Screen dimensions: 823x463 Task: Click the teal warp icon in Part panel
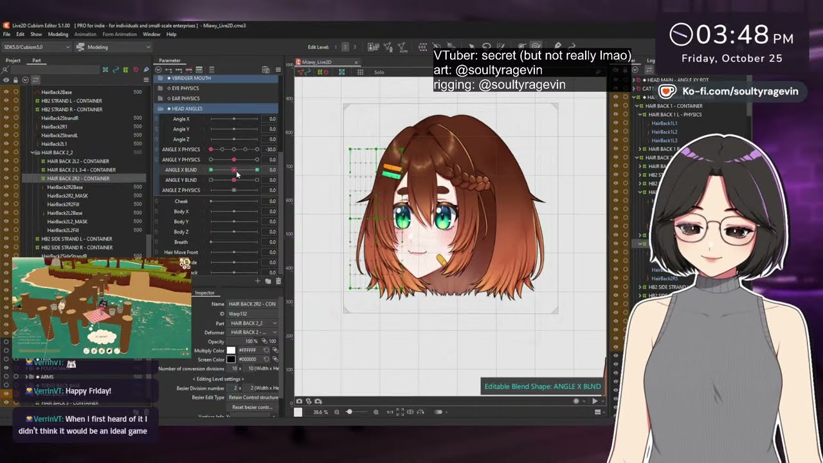click(105, 69)
